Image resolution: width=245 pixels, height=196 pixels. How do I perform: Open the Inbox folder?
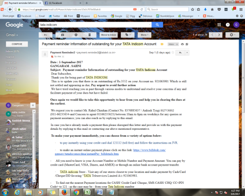[x=13, y=51]
